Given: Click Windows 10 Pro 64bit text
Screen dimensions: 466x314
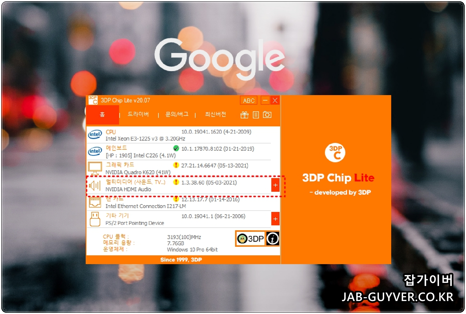Looking at the screenshot, I should (x=192, y=250).
